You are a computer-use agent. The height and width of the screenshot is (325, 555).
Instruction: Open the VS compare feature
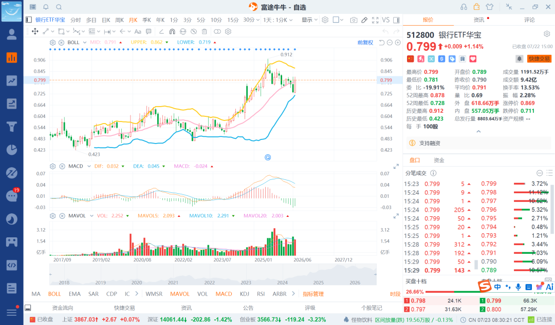(386, 20)
